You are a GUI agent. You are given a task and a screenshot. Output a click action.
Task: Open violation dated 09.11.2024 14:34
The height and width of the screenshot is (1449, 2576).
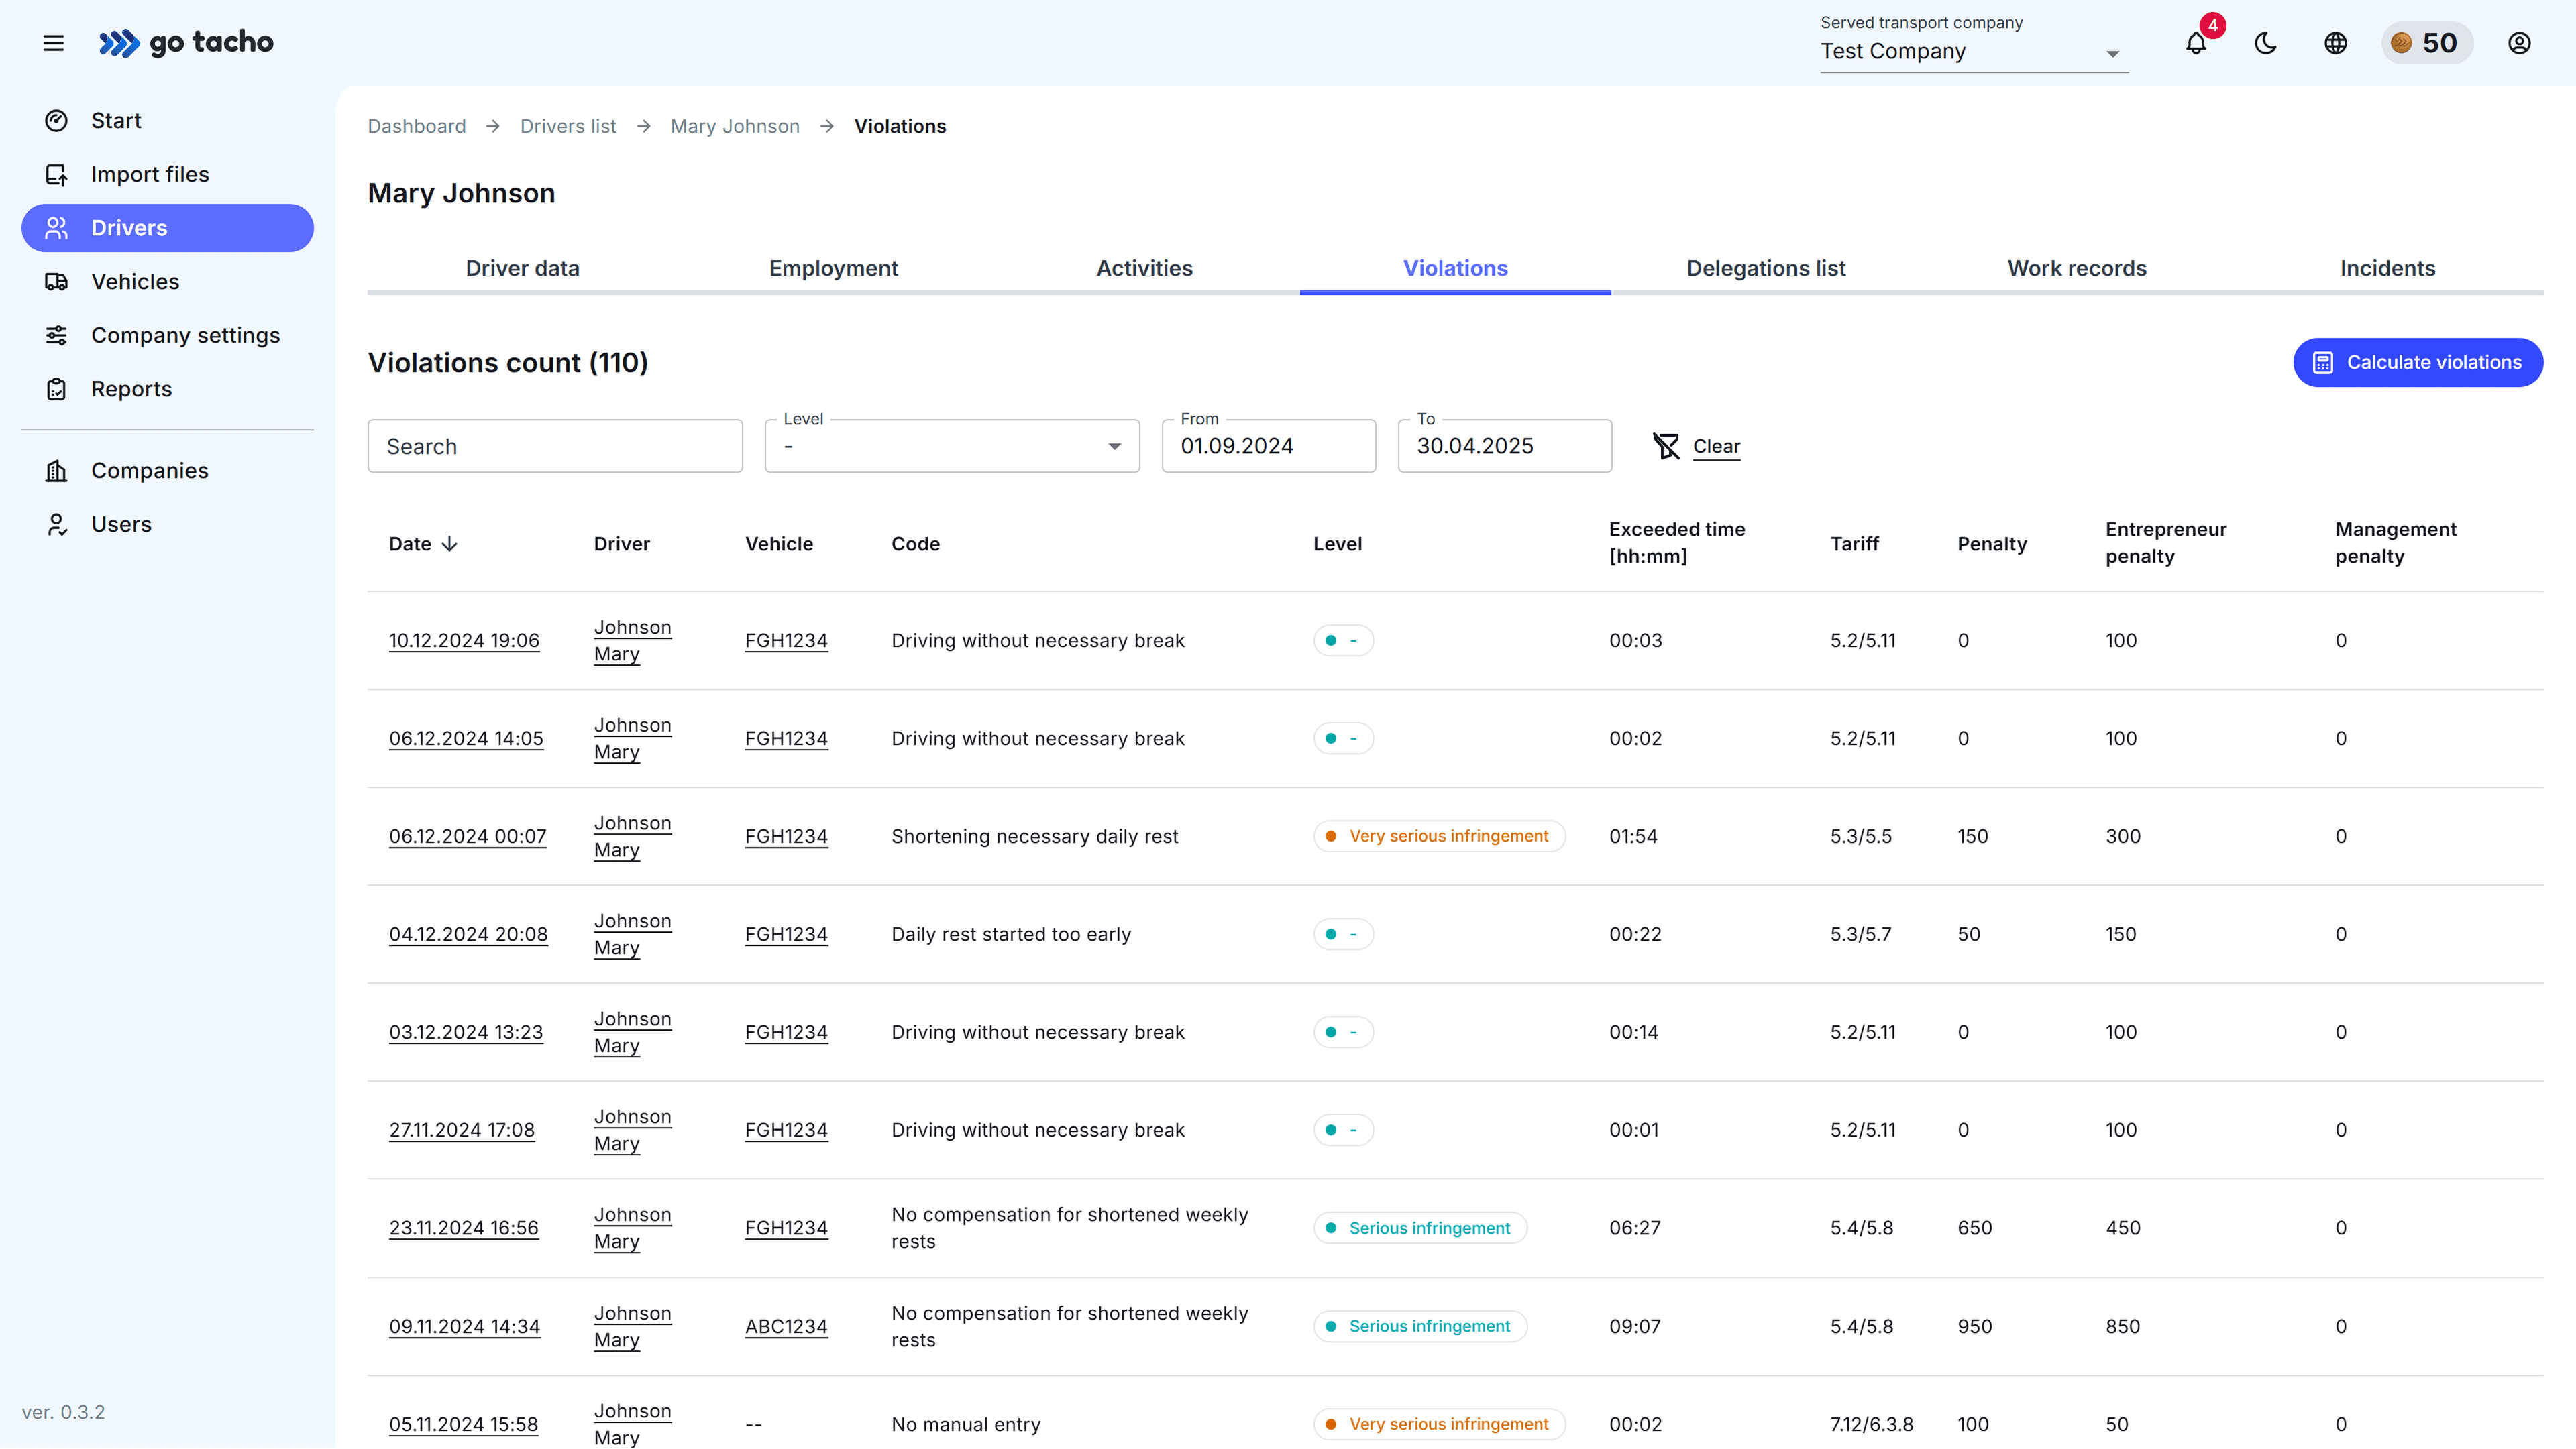(x=465, y=1327)
